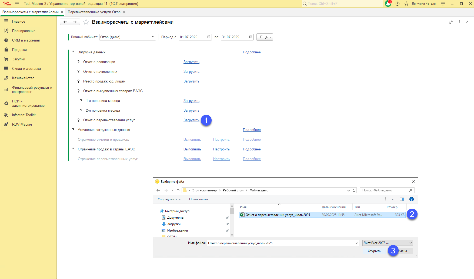Click the back arrow navigation button

coord(65,22)
